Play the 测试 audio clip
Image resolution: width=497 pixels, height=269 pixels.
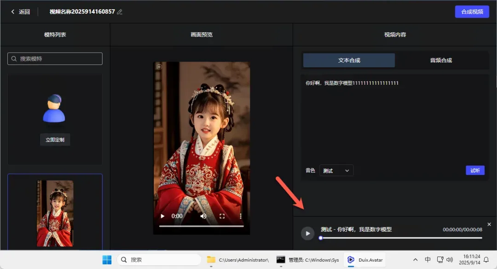tap(307, 233)
